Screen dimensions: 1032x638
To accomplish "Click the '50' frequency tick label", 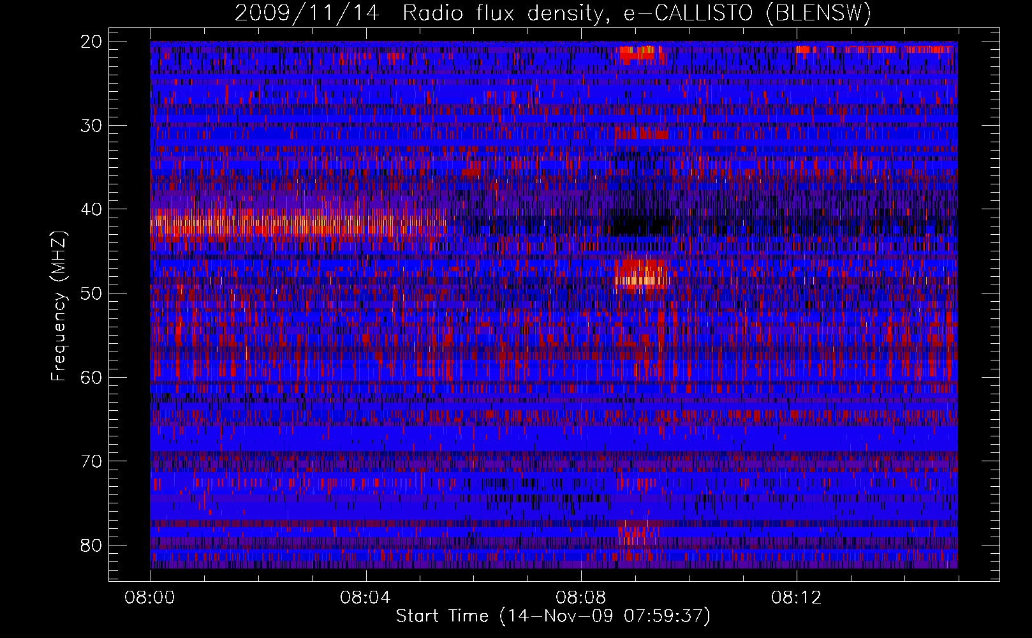I will 92,293.
